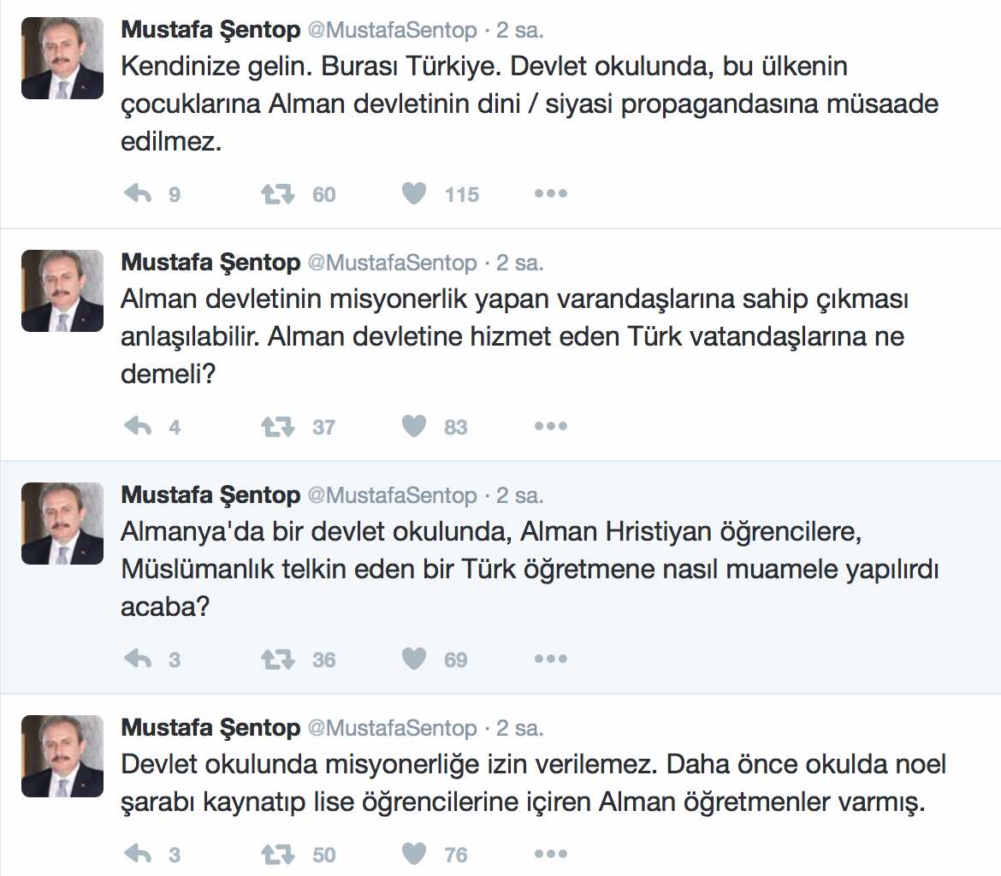Retweet the tweet with 50 retweets

pyautogui.click(x=277, y=854)
